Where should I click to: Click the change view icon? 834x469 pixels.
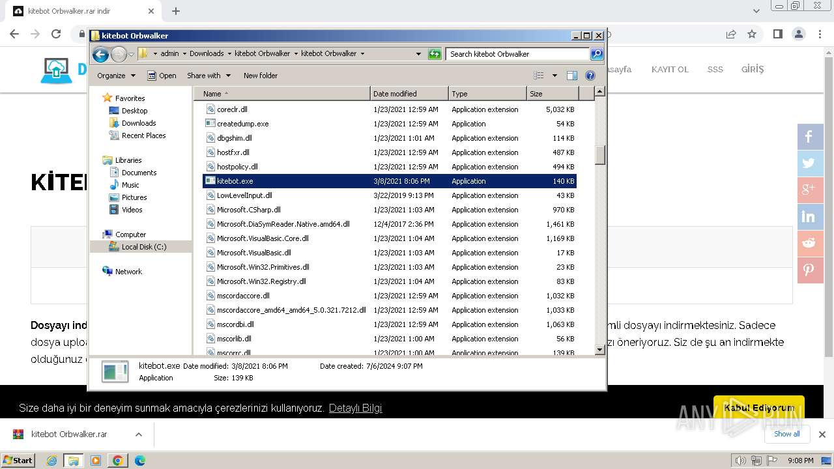point(538,76)
